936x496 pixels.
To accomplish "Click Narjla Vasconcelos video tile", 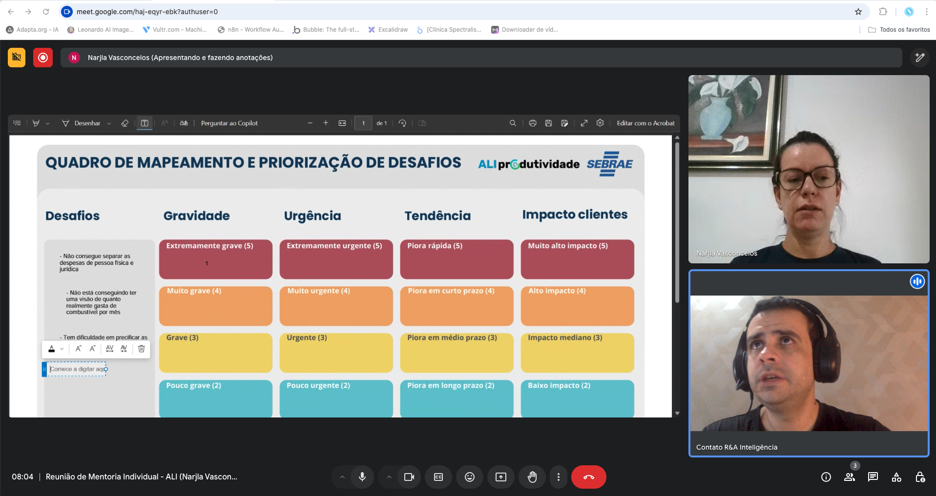I will tap(809, 169).
